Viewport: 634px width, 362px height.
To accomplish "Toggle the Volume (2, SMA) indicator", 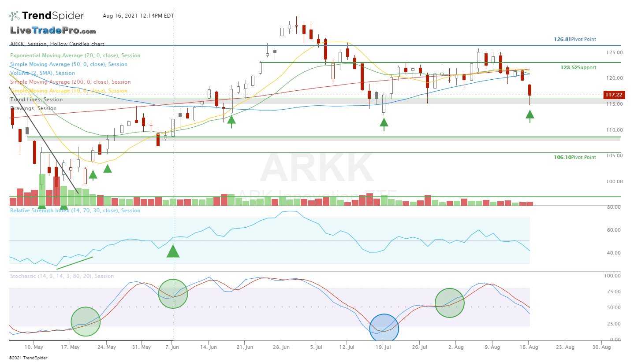I will [41, 73].
